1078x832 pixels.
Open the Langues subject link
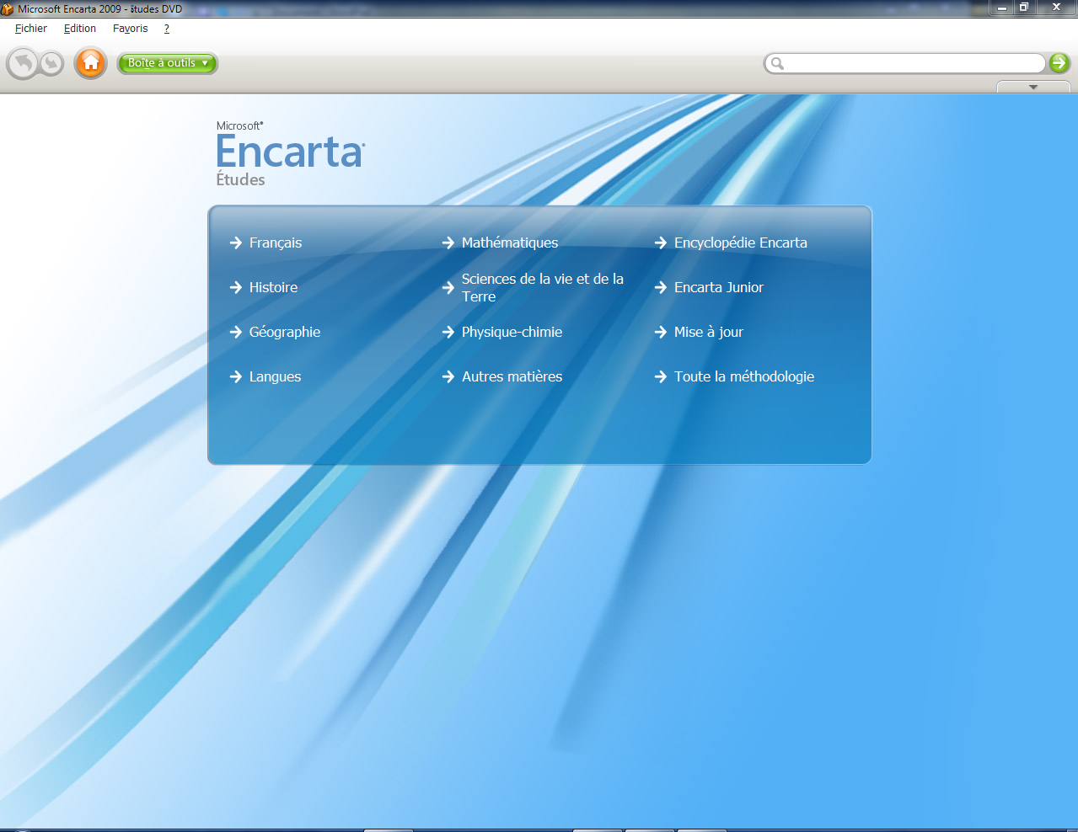[275, 376]
